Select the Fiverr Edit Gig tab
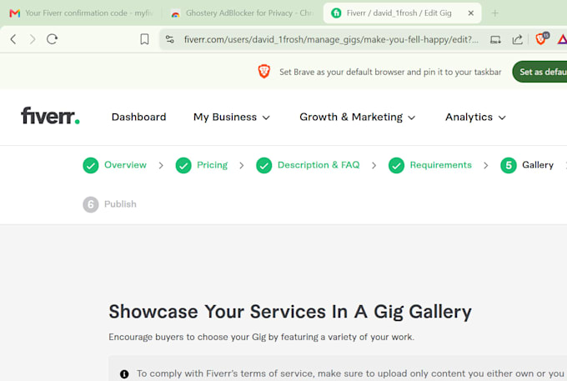This screenshot has width=567, height=381. (402, 13)
